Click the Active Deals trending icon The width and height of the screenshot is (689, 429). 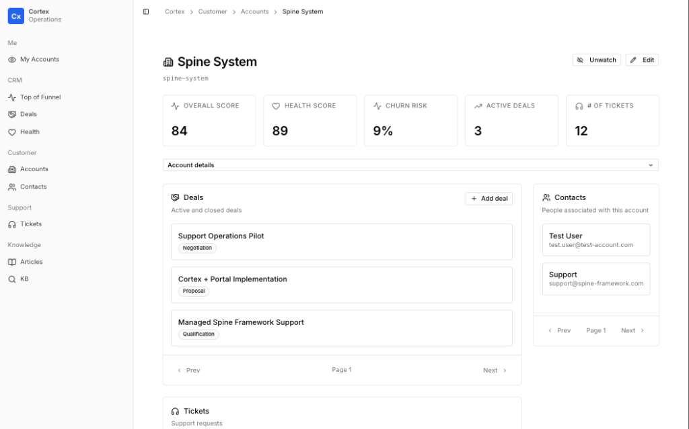coord(478,105)
